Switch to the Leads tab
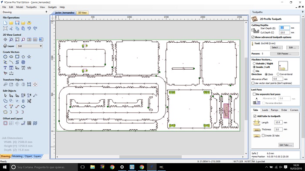 pos(265,110)
